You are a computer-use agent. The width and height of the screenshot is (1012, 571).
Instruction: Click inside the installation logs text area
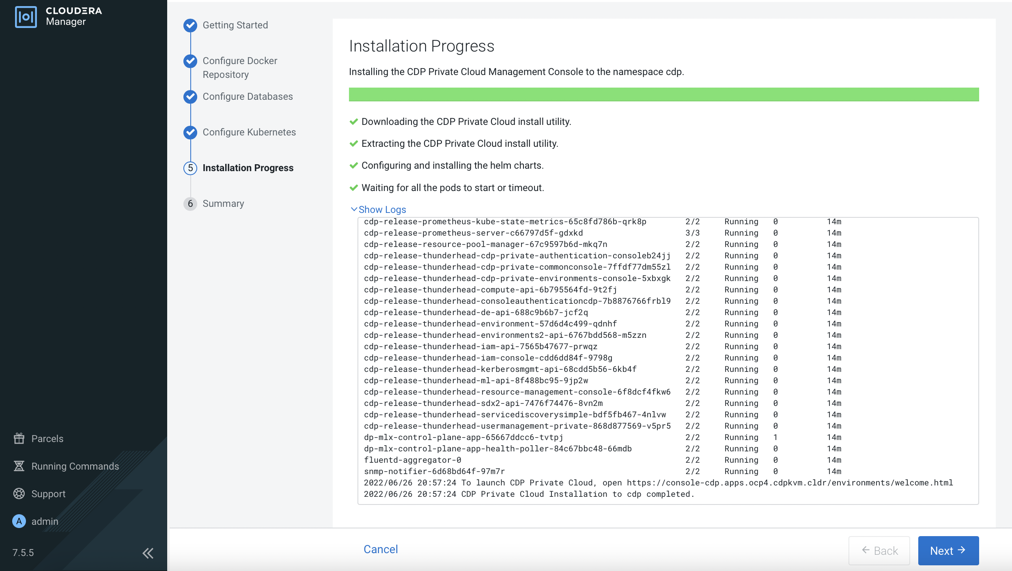coord(667,361)
